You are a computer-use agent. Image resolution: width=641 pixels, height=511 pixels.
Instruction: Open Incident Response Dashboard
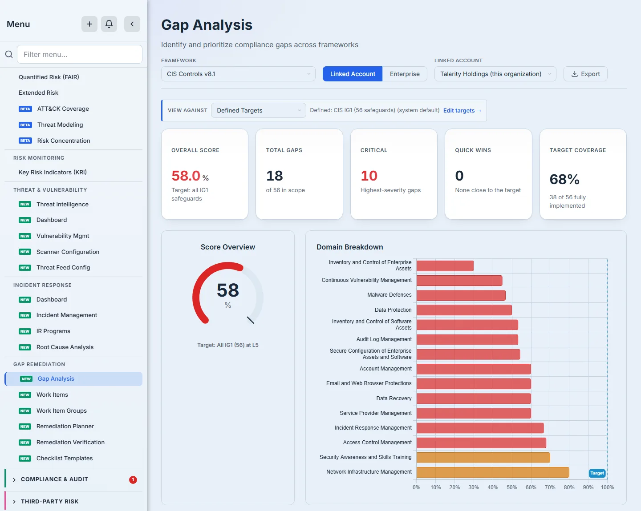[x=52, y=299]
